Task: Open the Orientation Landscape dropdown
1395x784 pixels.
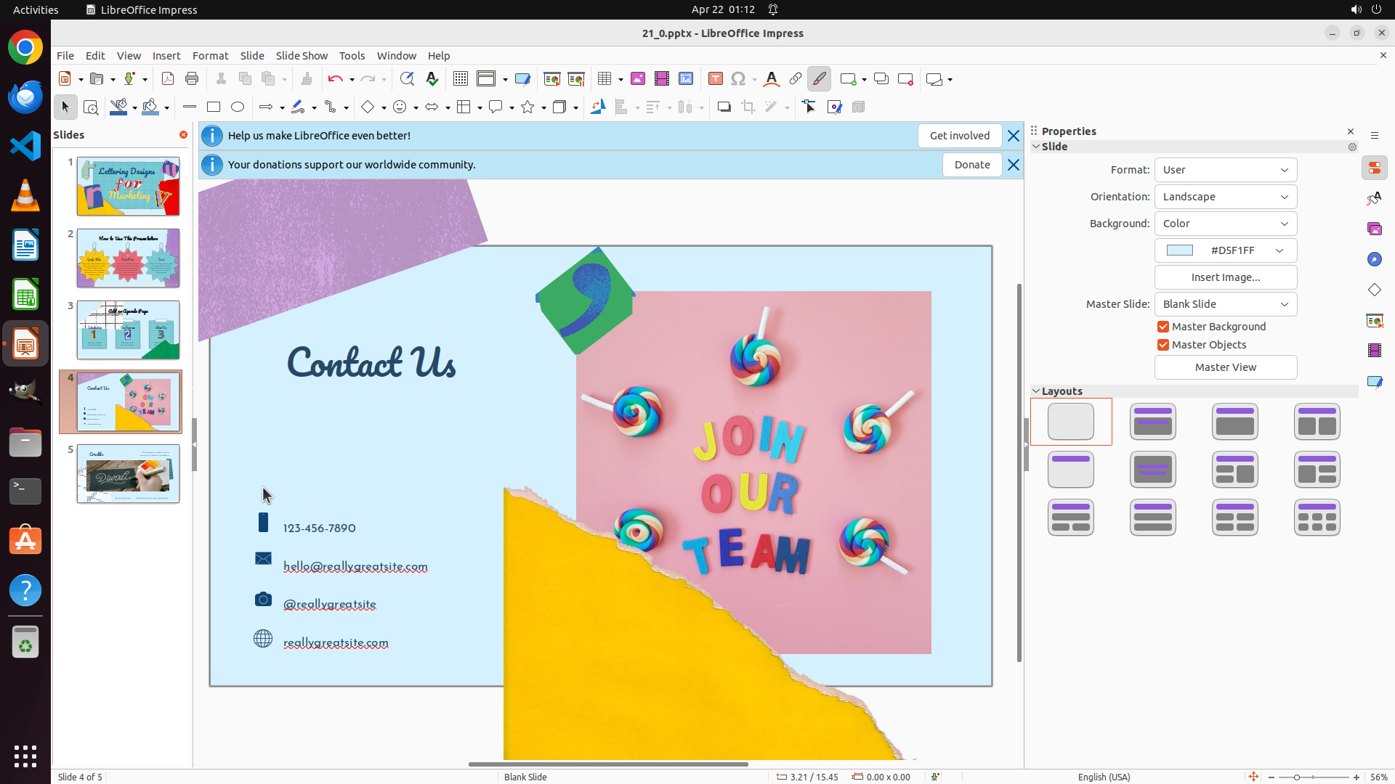Action: tap(1225, 197)
